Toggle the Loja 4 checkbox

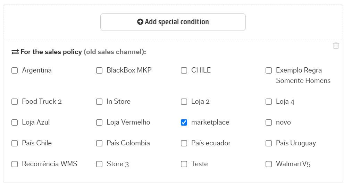[269, 102]
